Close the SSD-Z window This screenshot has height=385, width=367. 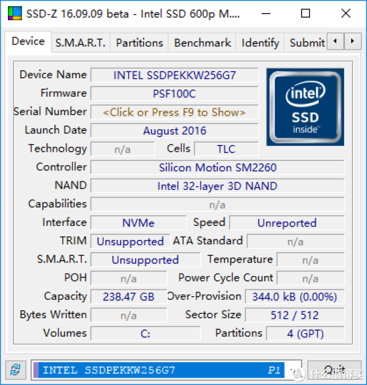(346, 13)
